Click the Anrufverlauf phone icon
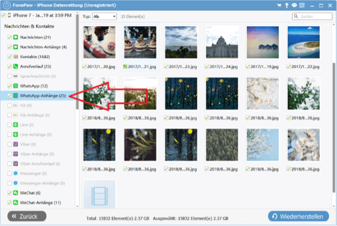The height and width of the screenshot is (226, 337). click(15, 66)
